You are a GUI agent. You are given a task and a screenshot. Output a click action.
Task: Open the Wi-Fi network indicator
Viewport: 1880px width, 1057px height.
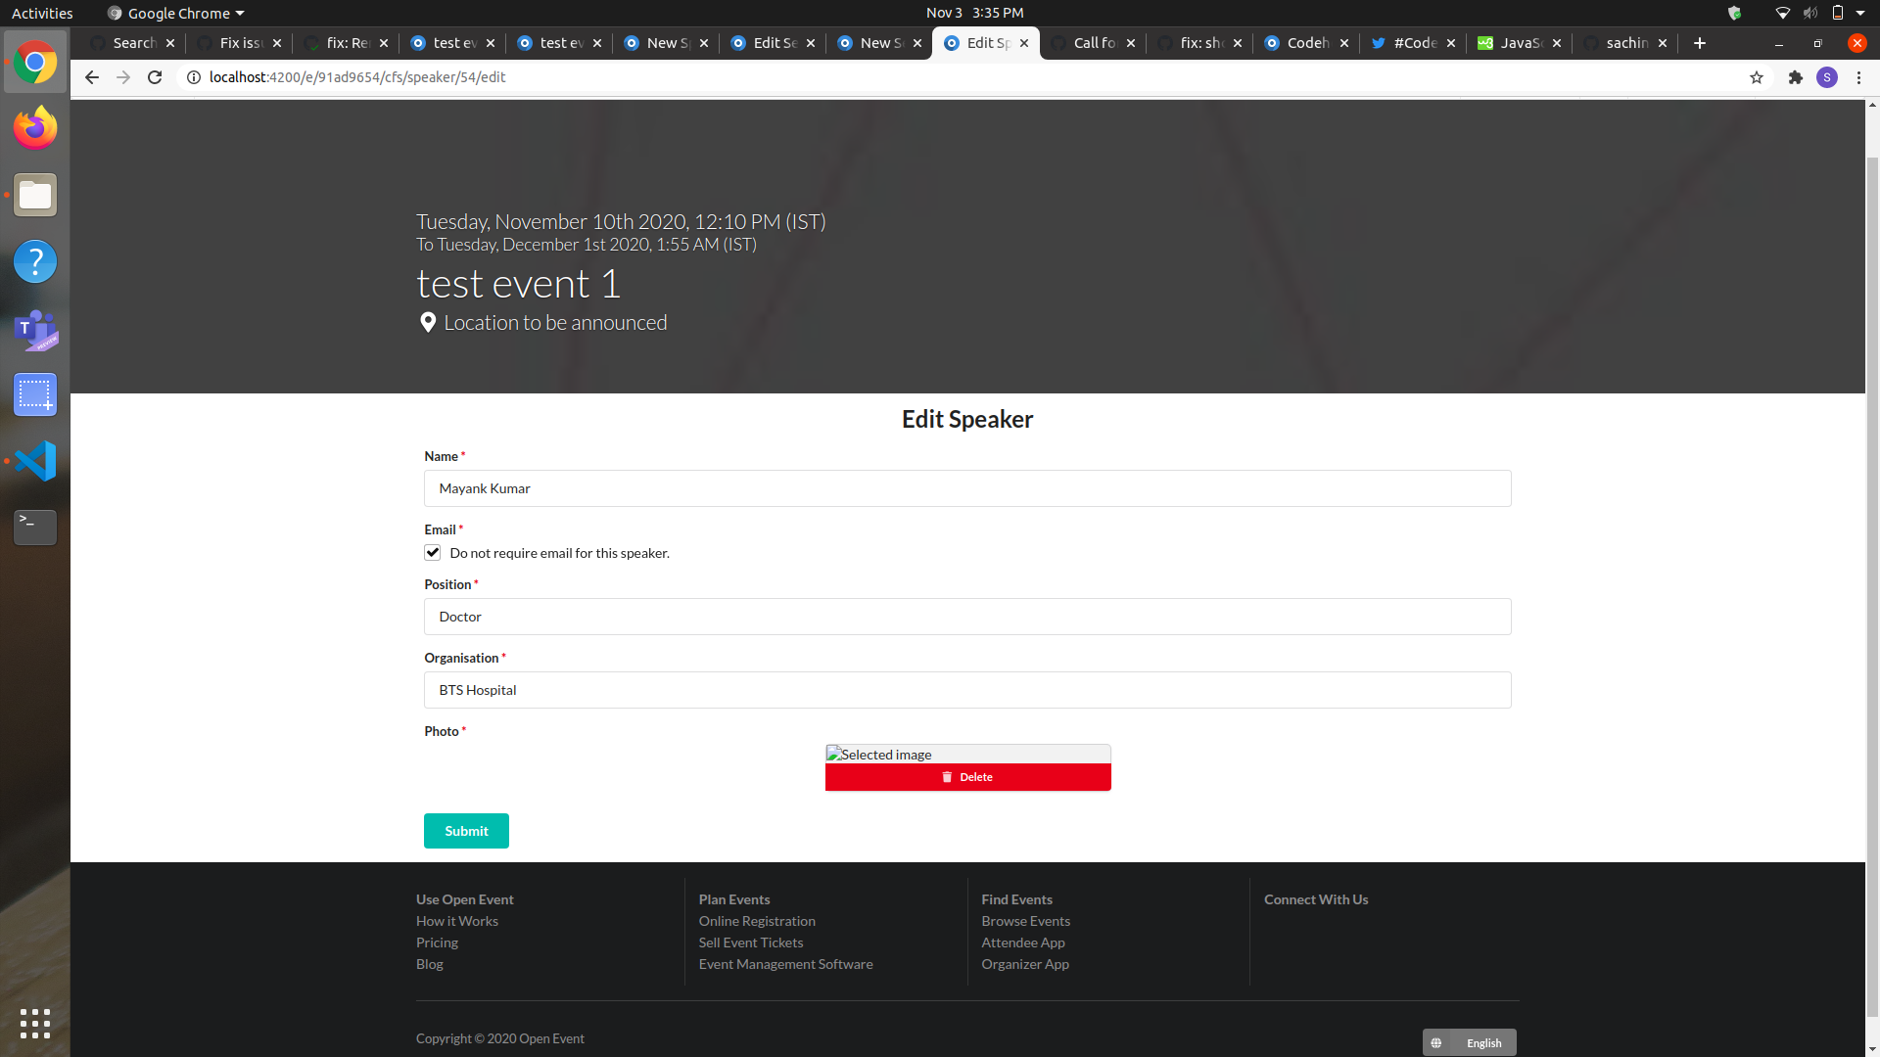[x=1783, y=13]
